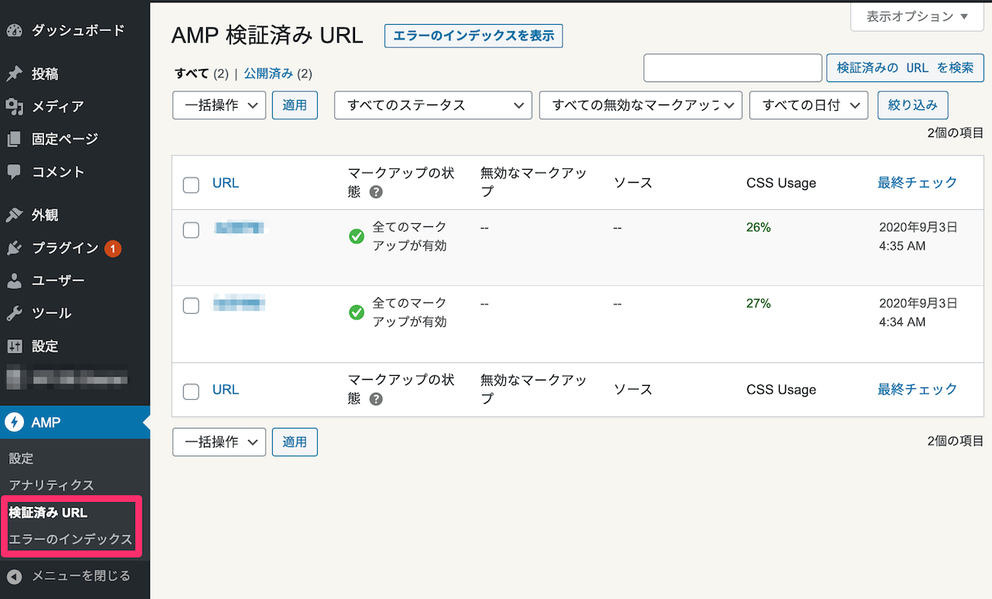
Task: Tick the select-all checkbox in table footer
Action: (191, 391)
